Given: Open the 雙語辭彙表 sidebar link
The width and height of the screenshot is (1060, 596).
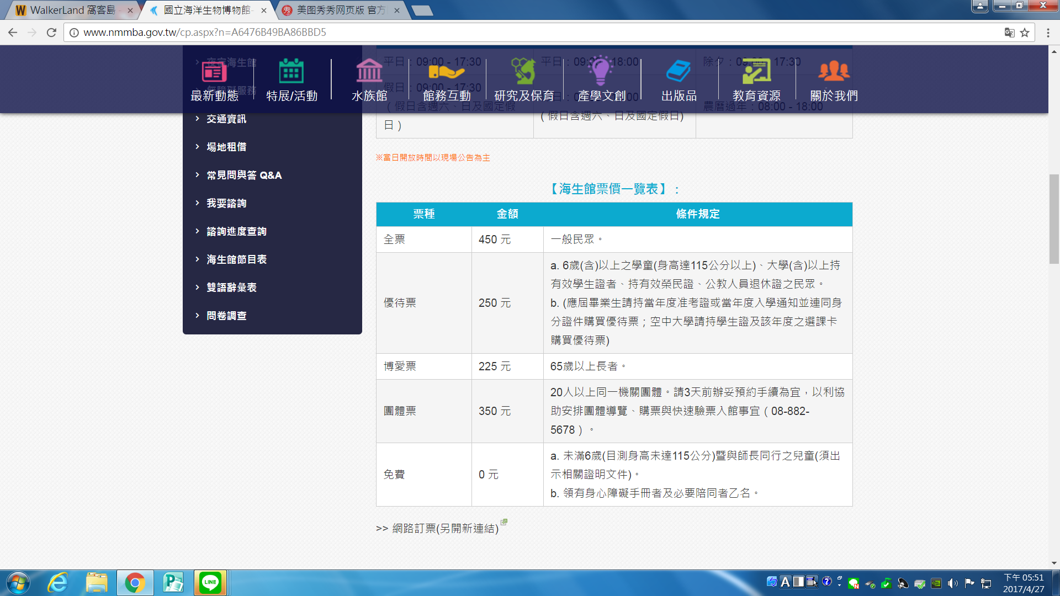Looking at the screenshot, I should point(231,288).
